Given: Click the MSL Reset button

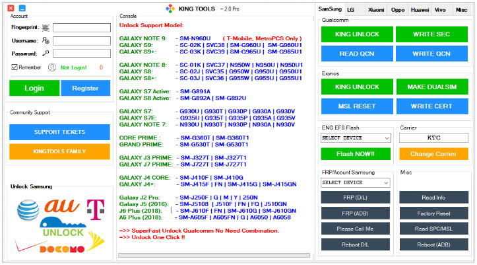Looking at the screenshot, I should coord(357,106).
